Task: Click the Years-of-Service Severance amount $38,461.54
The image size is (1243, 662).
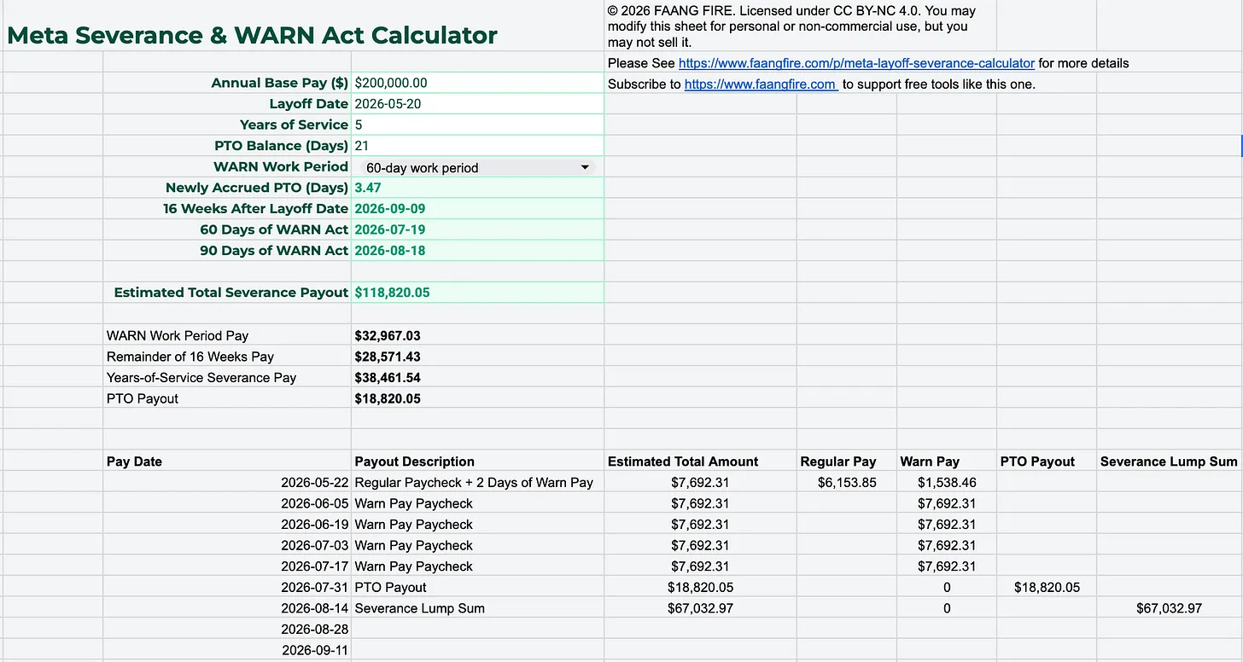Action: (x=388, y=378)
